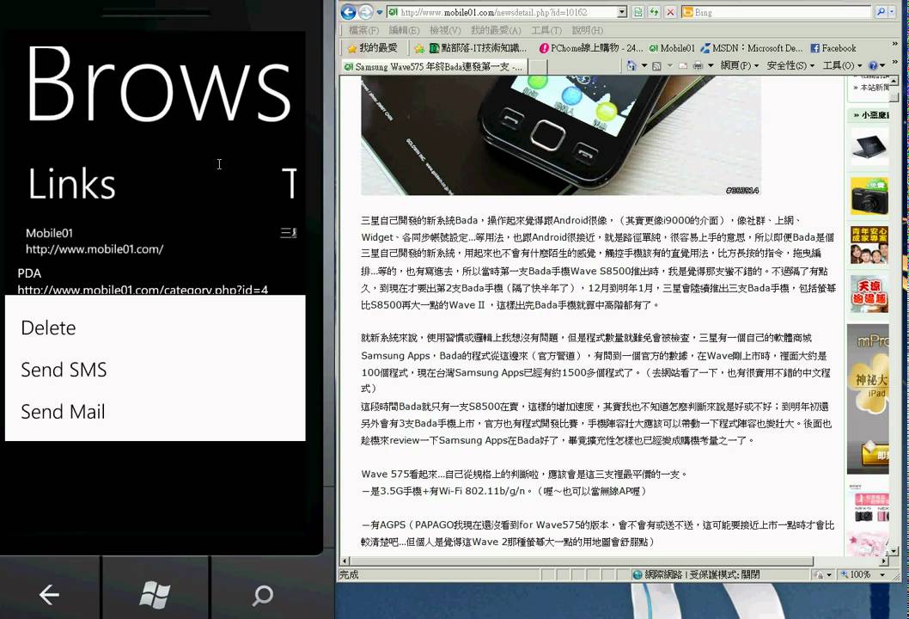Image resolution: width=909 pixels, height=619 pixels.
Task: Open the 檔案(F) menu
Action: (x=363, y=30)
